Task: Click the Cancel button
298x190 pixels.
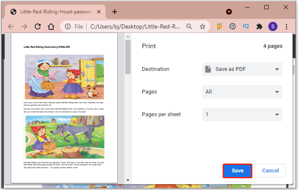Action: pyautogui.click(x=270, y=171)
